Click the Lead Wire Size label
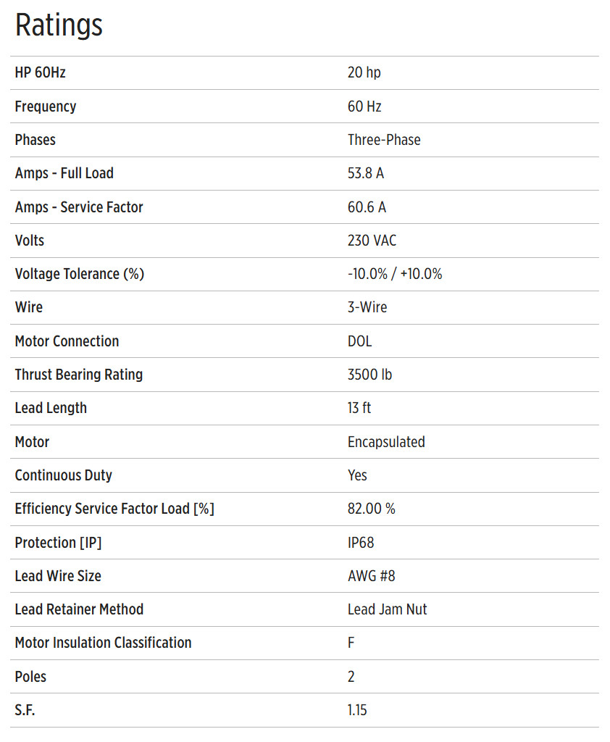Screen dimensions: 610x742 tap(58, 576)
